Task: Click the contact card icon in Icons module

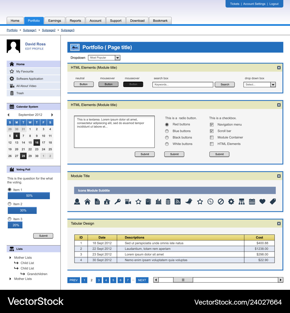Action: click(x=107, y=202)
